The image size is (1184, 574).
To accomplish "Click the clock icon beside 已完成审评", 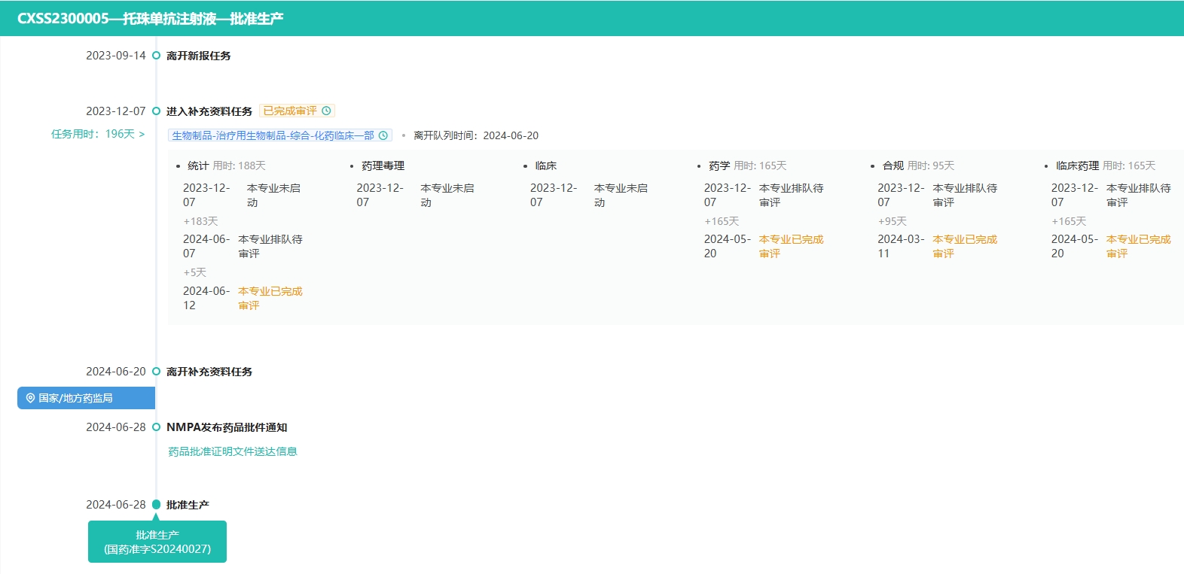I will [326, 111].
